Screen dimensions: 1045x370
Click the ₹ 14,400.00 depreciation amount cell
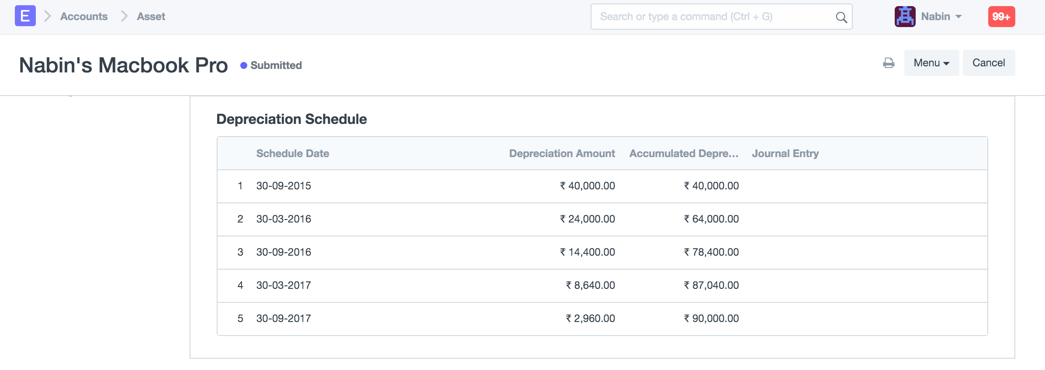tap(587, 252)
